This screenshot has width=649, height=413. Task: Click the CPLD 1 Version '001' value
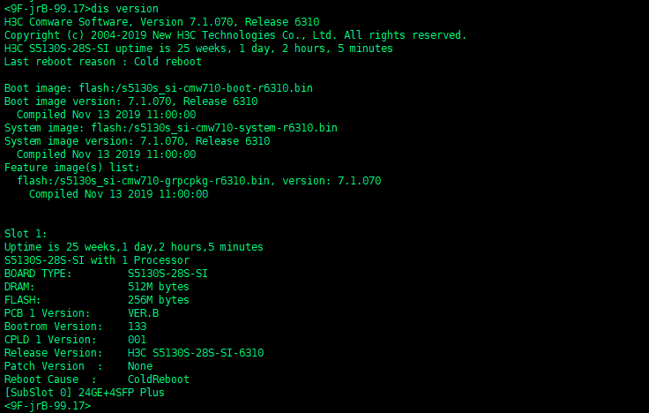tap(137, 340)
